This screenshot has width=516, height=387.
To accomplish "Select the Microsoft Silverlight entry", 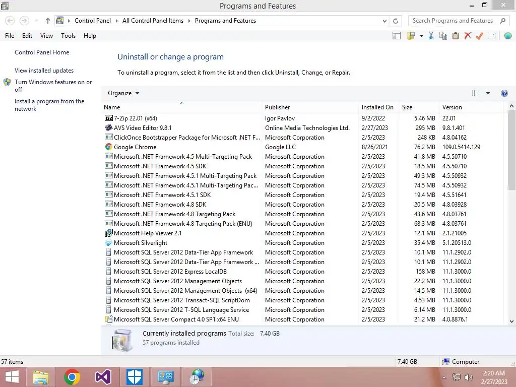I will 303,242.
